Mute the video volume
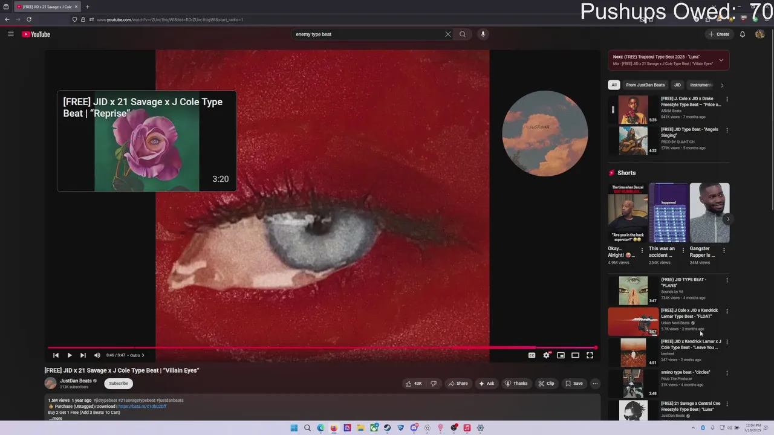 [x=97, y=355]
